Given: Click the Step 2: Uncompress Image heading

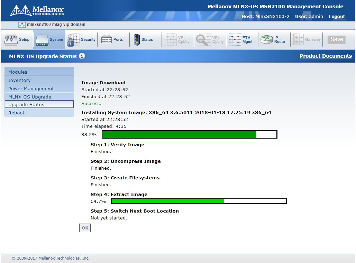Looking at the screenshot, I should pos(126,161).
